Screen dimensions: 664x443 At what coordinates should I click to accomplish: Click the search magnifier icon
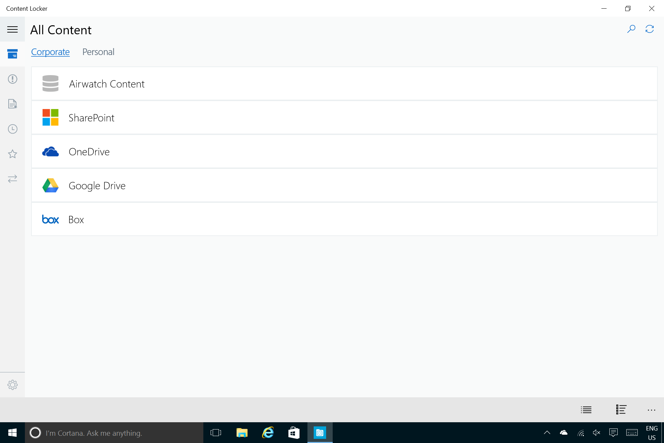[x=631, y=29]
